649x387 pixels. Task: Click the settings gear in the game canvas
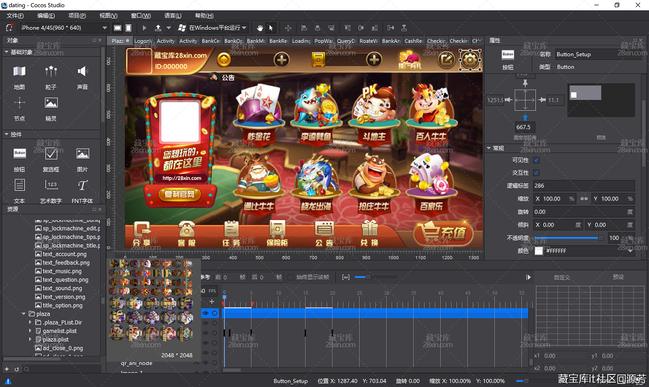tap(470, 59)
